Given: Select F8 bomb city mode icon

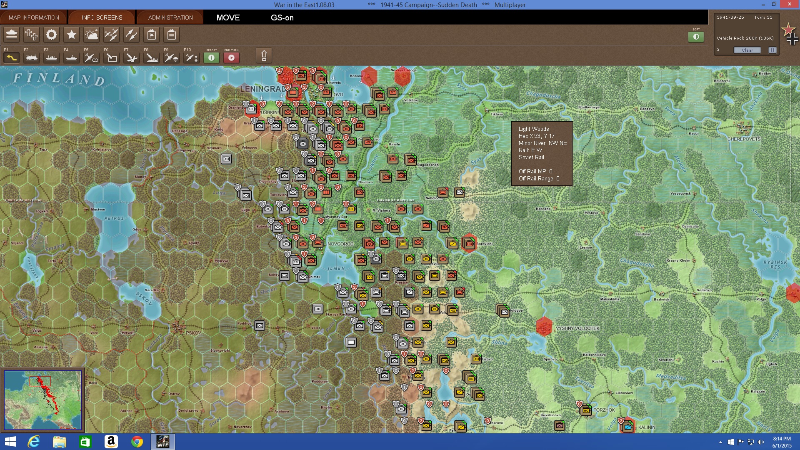Looking at the screenshot, I should click(x=152, y=57).
